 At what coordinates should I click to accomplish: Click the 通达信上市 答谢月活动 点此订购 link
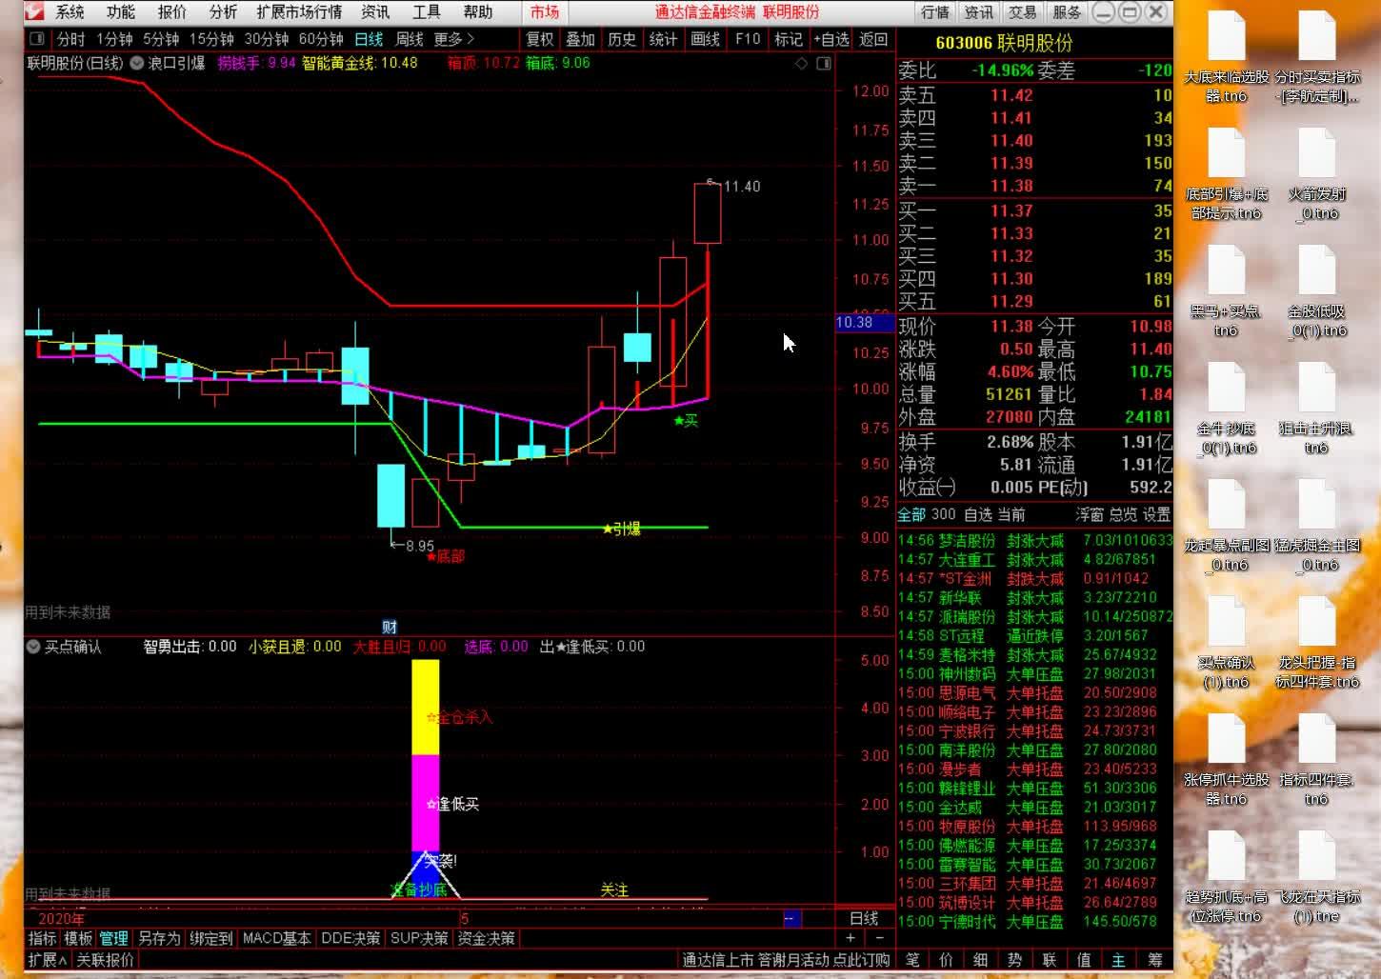click(787, 960)
